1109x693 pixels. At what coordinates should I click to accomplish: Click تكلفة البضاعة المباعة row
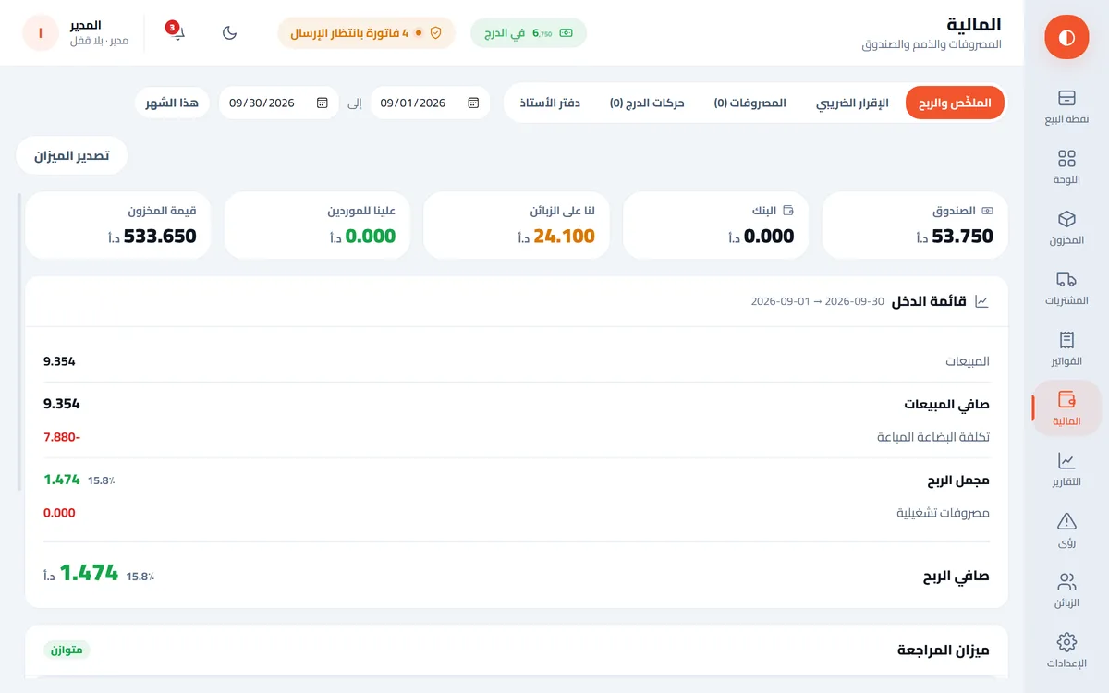pos(517,436)
